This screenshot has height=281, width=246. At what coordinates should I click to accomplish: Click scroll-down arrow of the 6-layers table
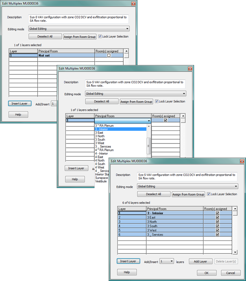pyautogui.click(x=235, y=252)
